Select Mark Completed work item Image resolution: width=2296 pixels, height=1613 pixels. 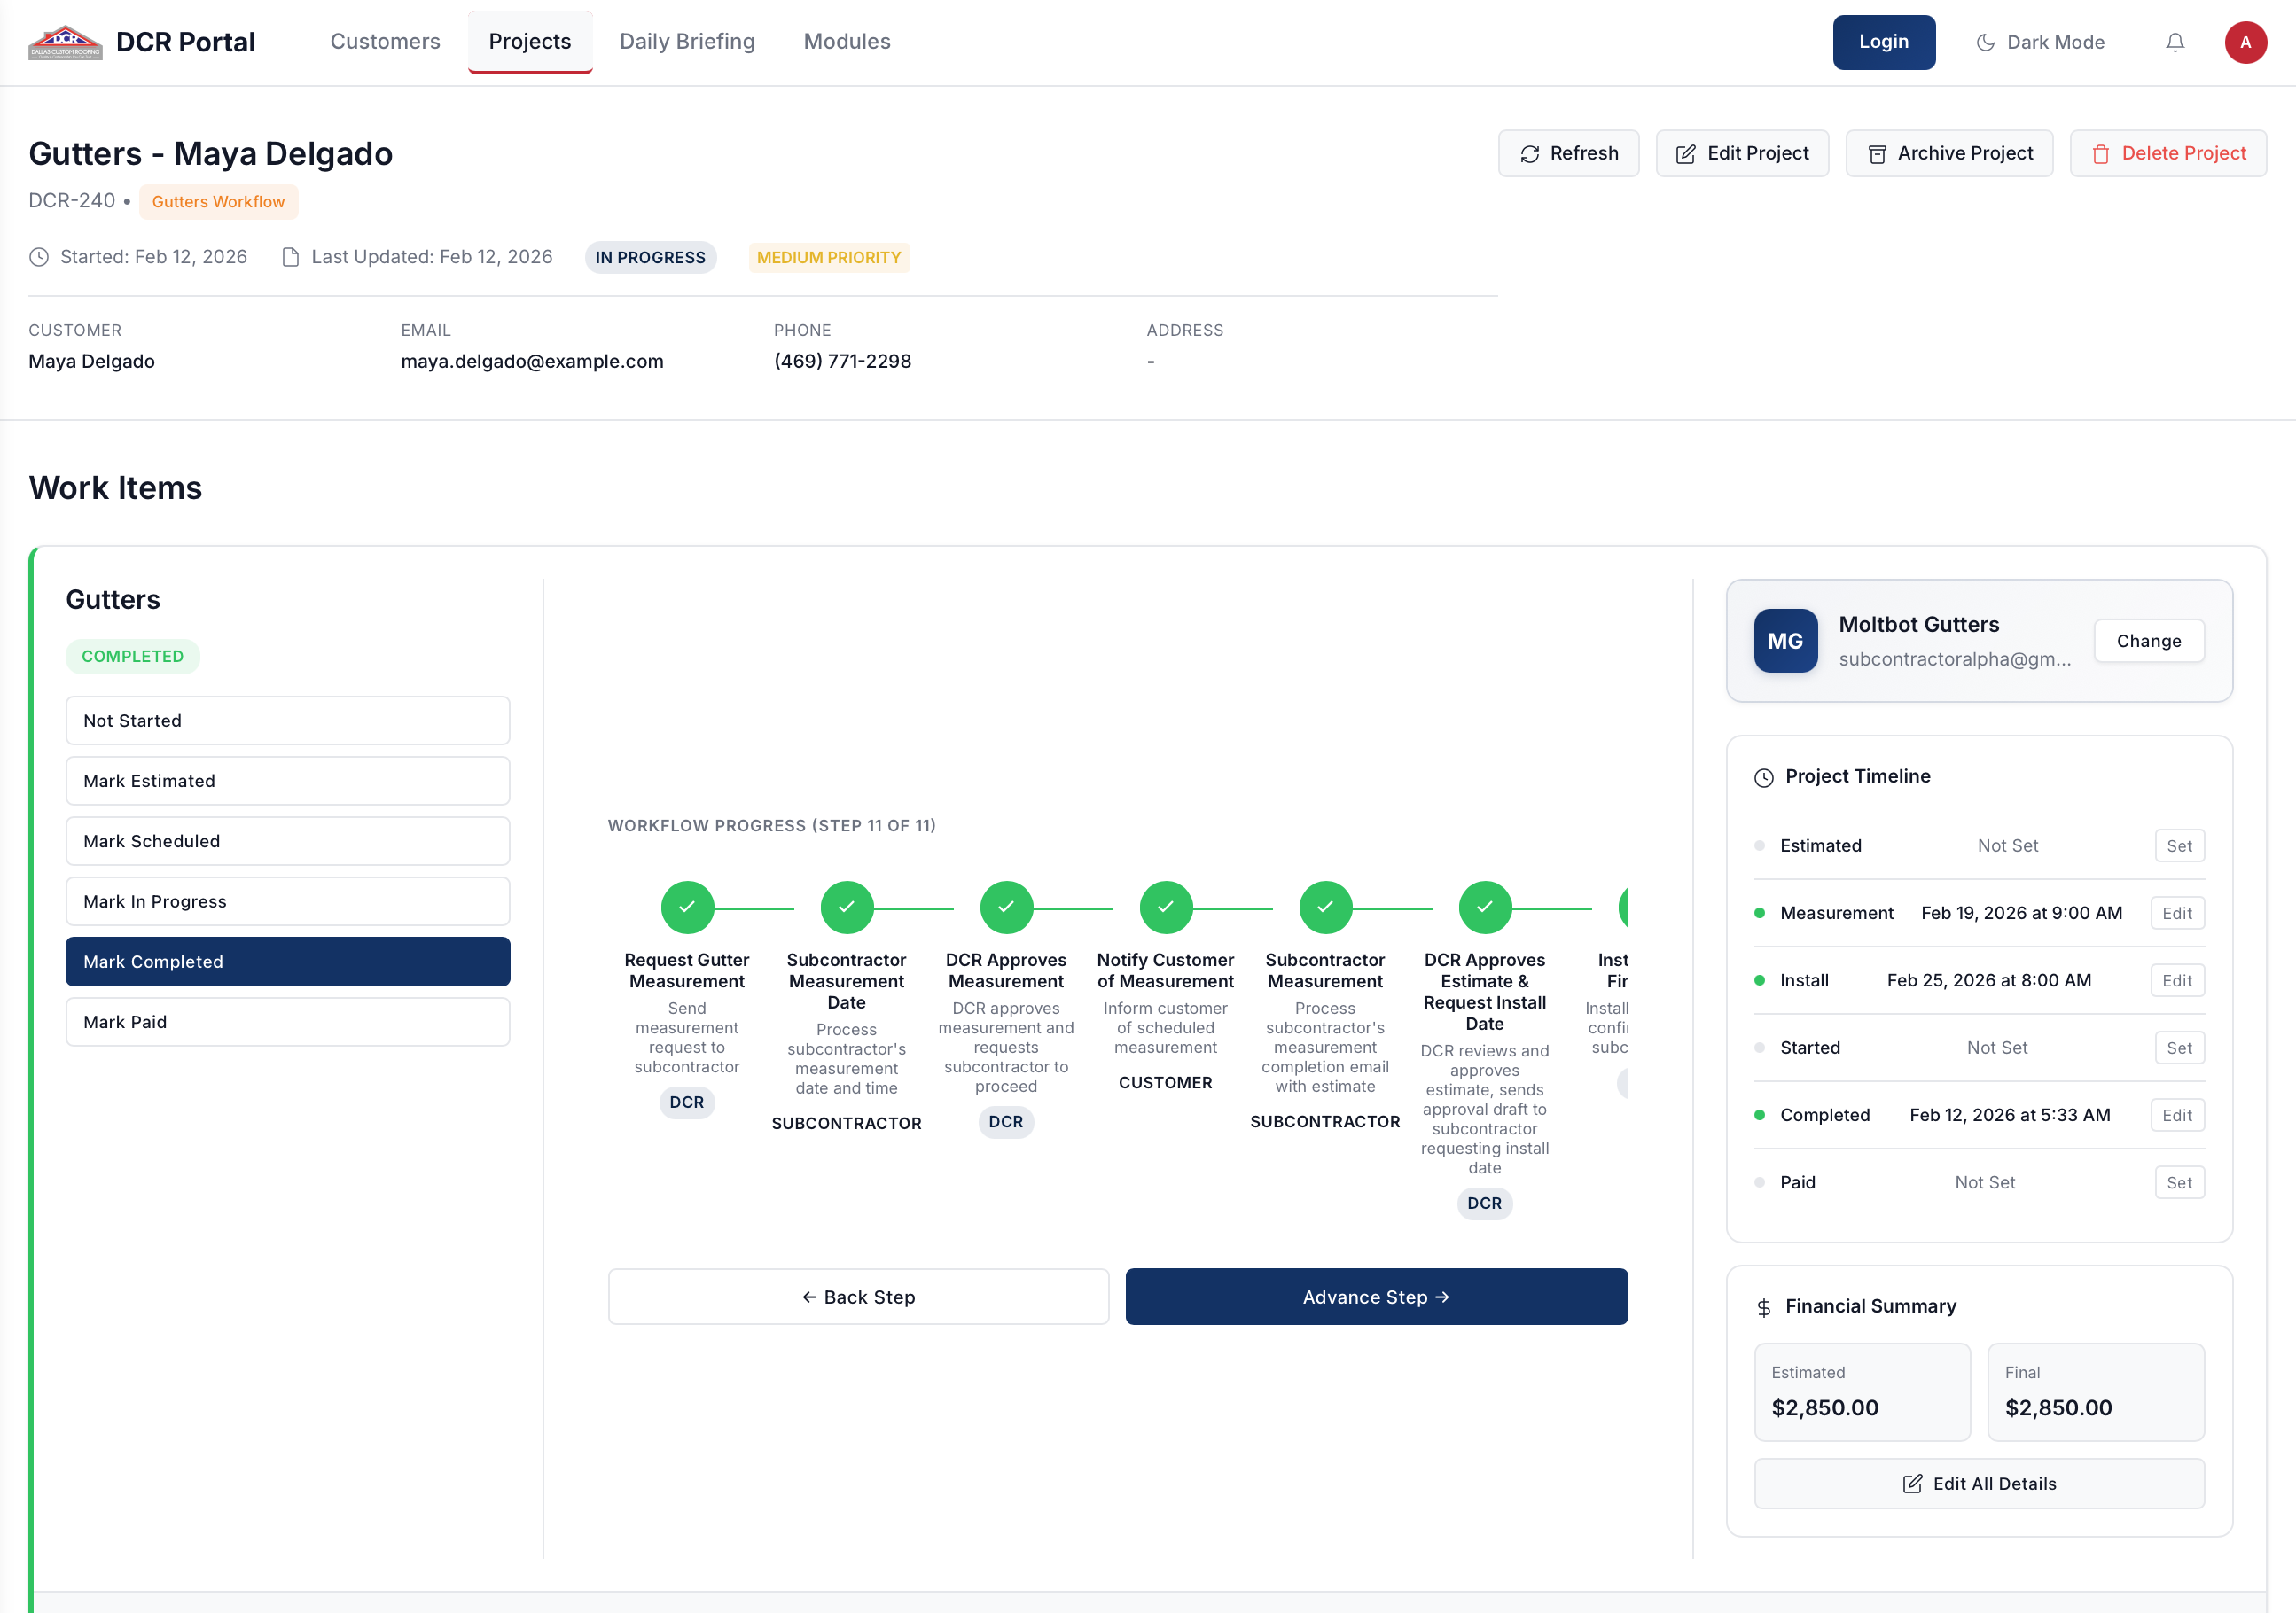287,961
